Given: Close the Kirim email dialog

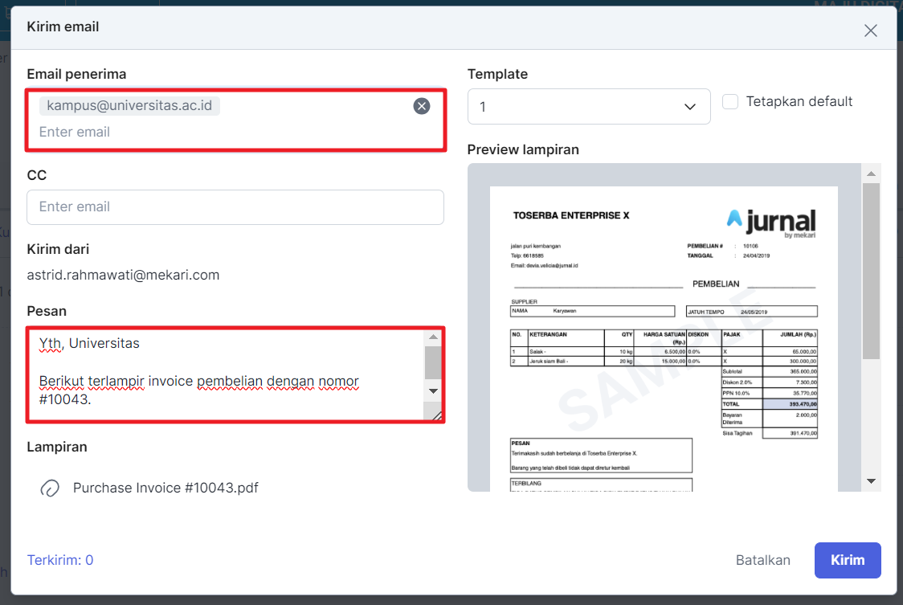Looking at the screenshot, I should coord(870,31).
